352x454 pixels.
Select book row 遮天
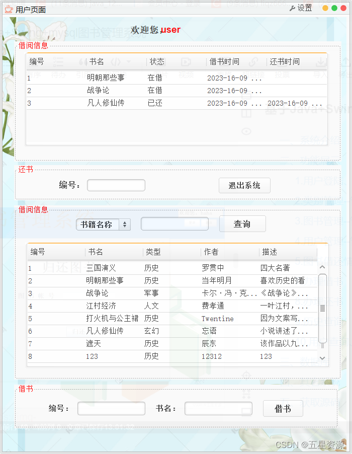click(172, 344)
